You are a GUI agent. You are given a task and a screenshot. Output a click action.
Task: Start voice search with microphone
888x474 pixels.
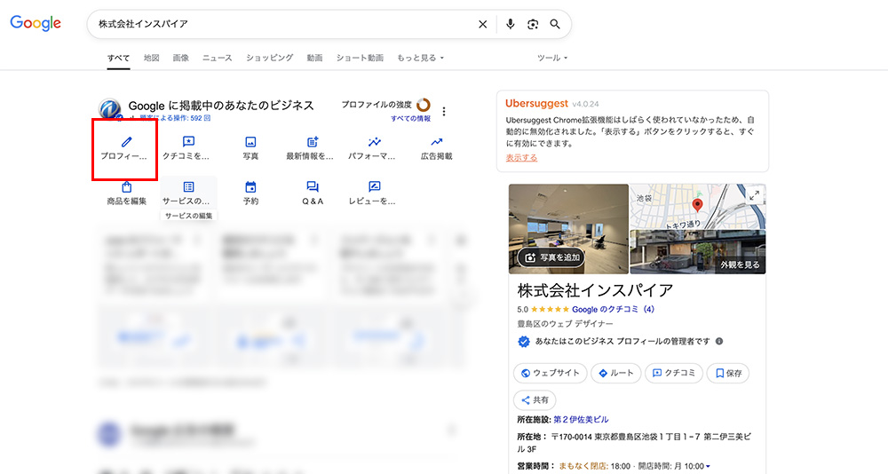[x=511, y=24]
